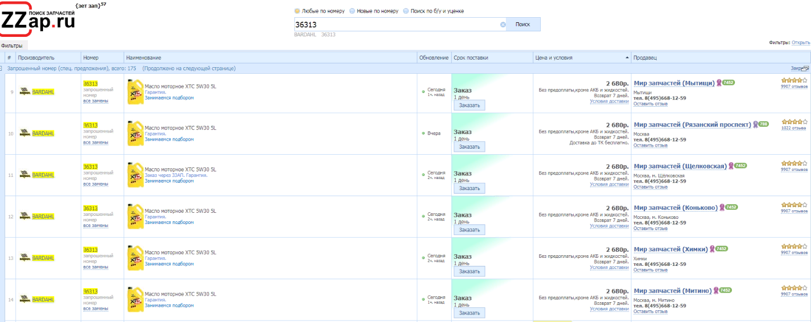Click sort arrow in 'Цена и условия' header
Image resolution: width=811 pixels, height=322 pixels.
pyautogui.click(x=627, y=58)
